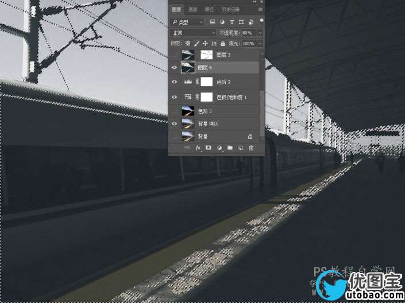Hide 背景 拷贝 layer visibility eye
The width and height of the screenshot is (405, 303).
[174, 123]
